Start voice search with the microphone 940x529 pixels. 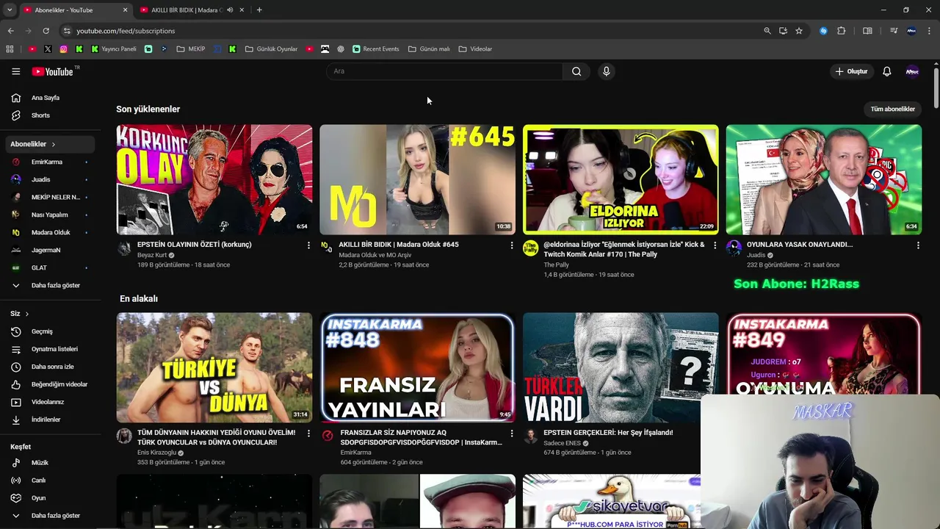pos(606,71)
